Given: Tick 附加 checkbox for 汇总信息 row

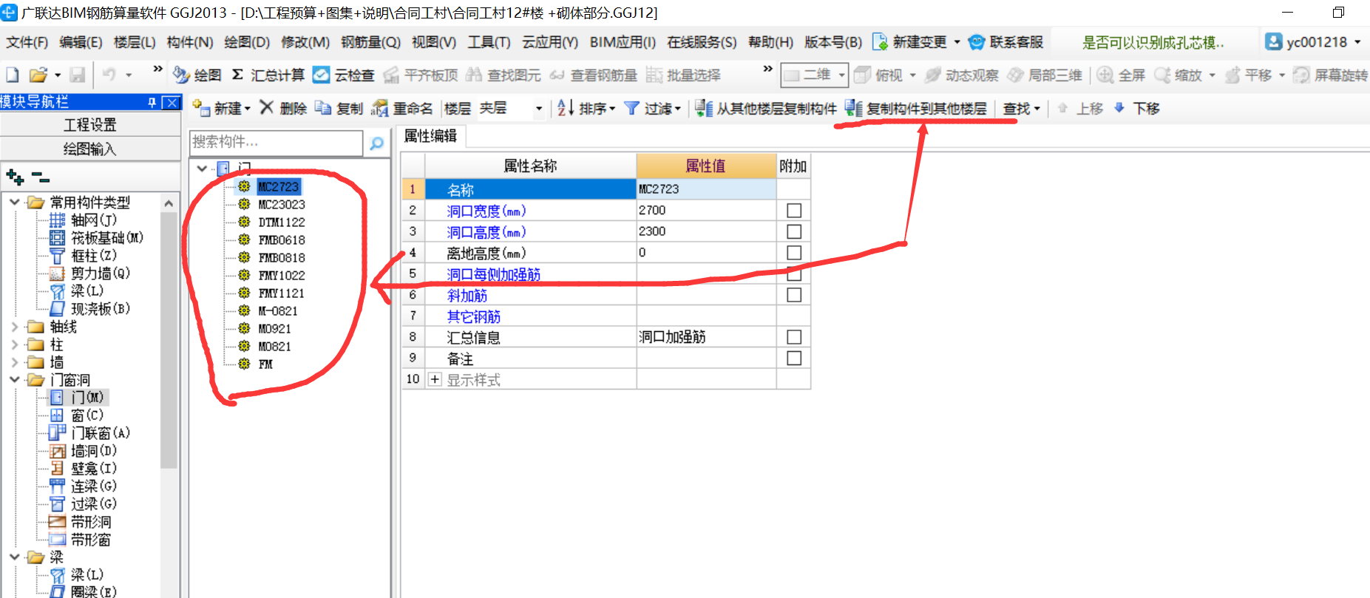Looking at the screenshot, I should 794,337.
